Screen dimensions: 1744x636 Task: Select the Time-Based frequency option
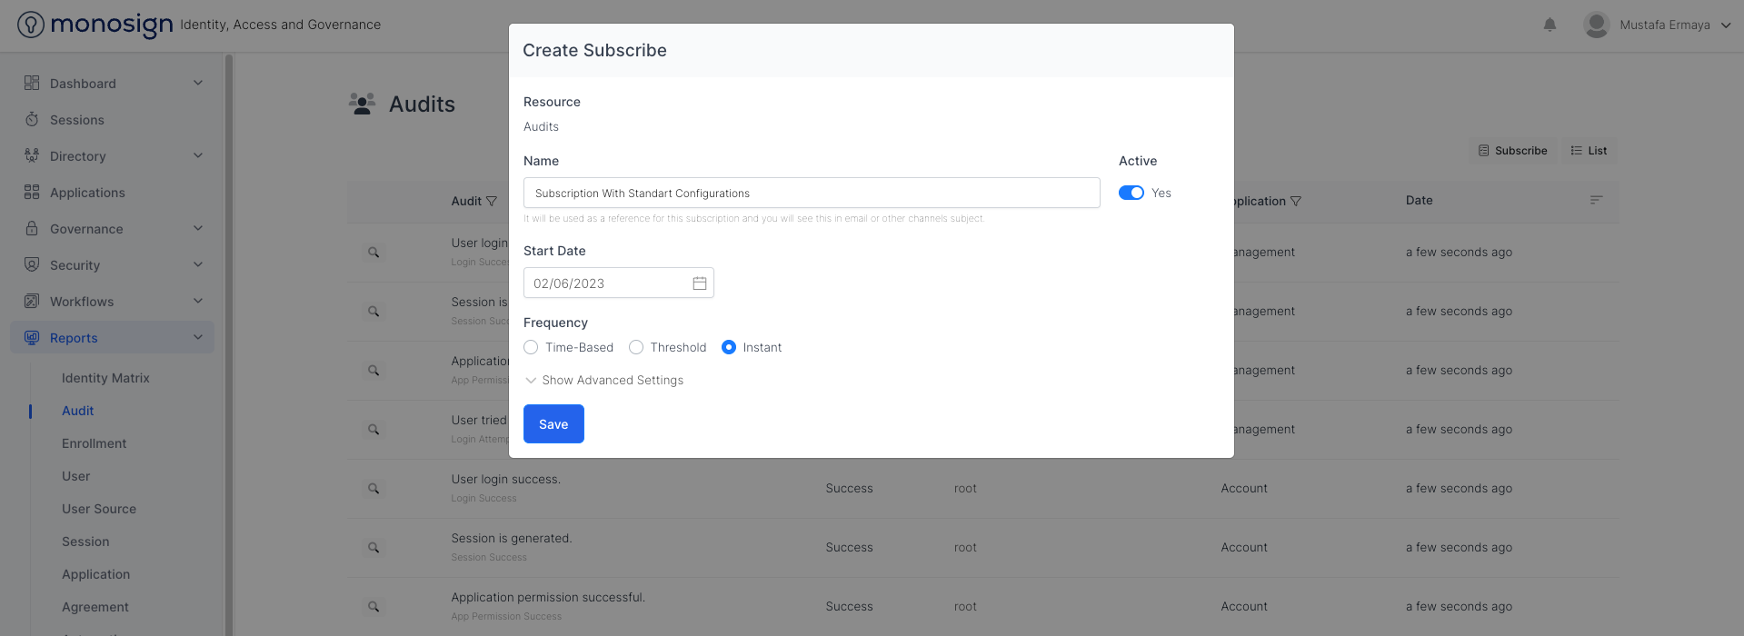[532, 348]
